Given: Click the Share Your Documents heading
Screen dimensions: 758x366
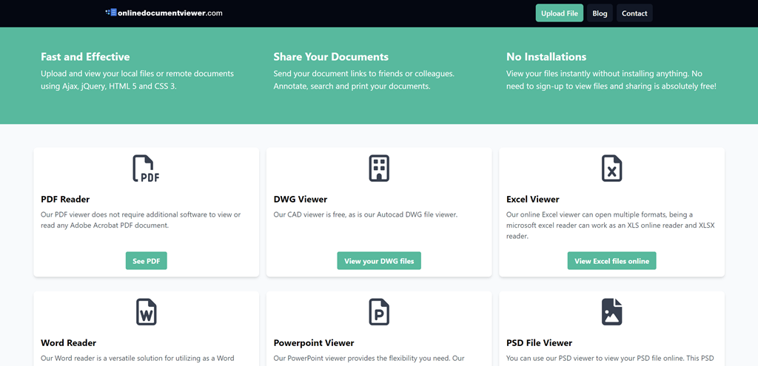Looking at the screenshot, I should [330, 57].
